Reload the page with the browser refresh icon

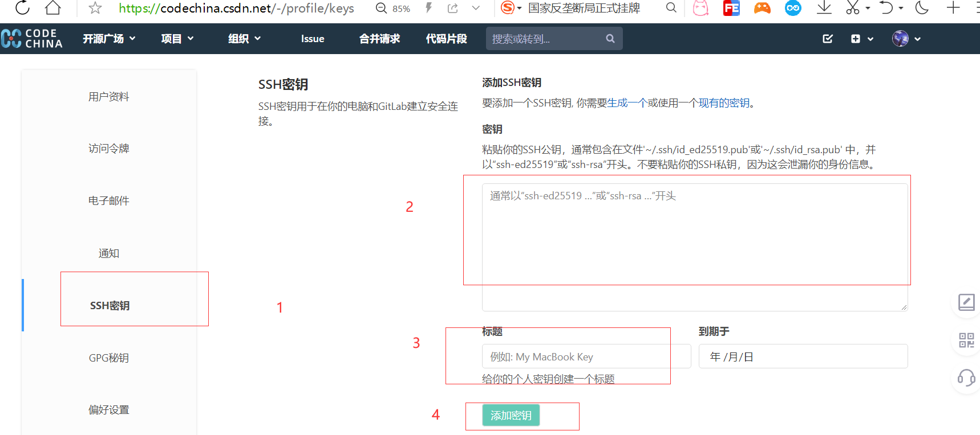tap(22, 7)
